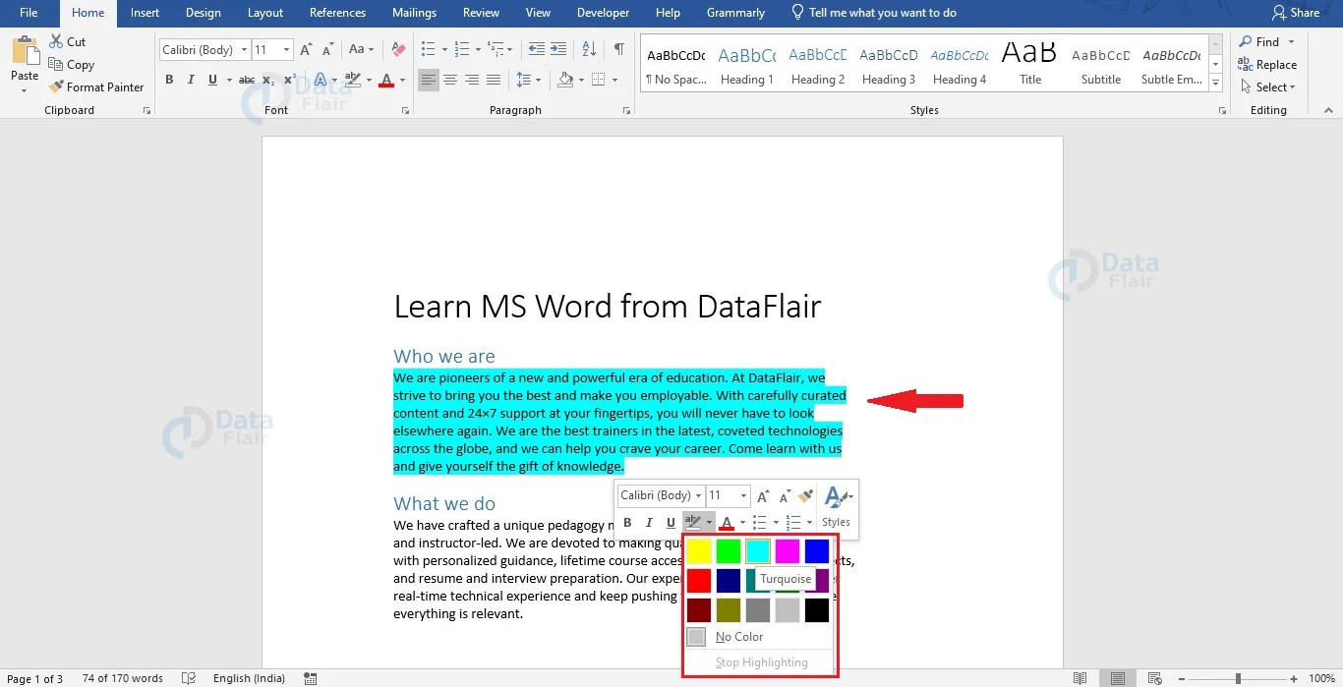Activate the Format Painter tool
The height and width of the screenshot is (687, 1343).
(x=97, y=86)
